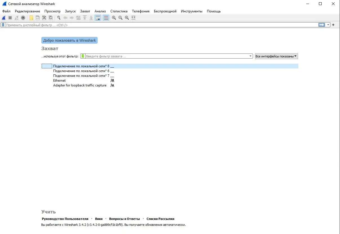Open capture options gear icon
Viewport: 340px width, 234px height.
point(23,18)
